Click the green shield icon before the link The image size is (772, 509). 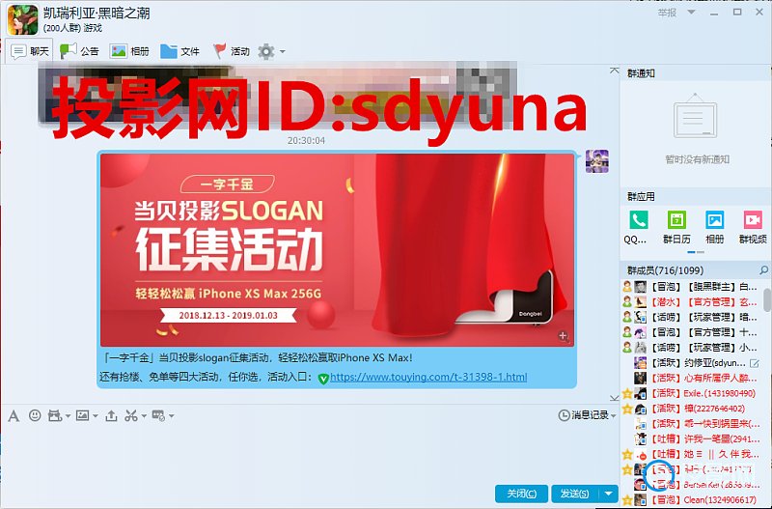coord(323,379)
